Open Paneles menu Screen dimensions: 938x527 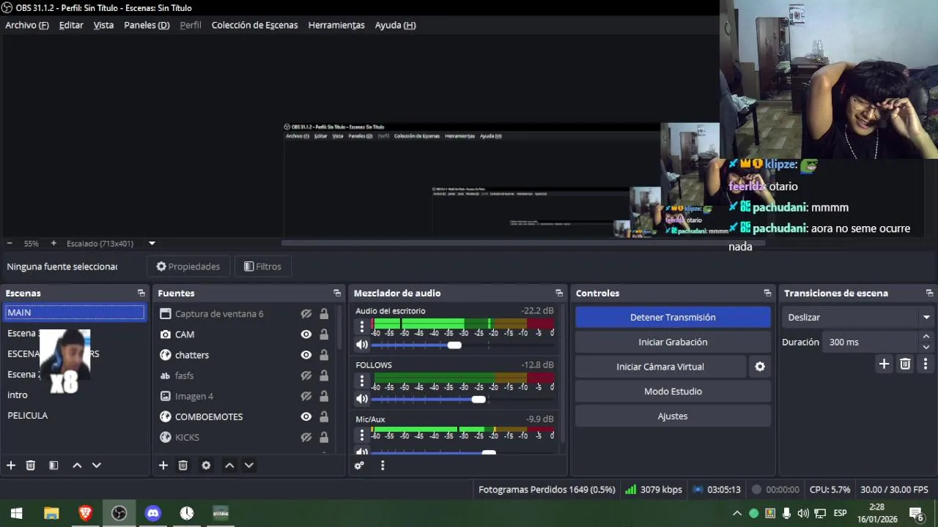(147, 25)
